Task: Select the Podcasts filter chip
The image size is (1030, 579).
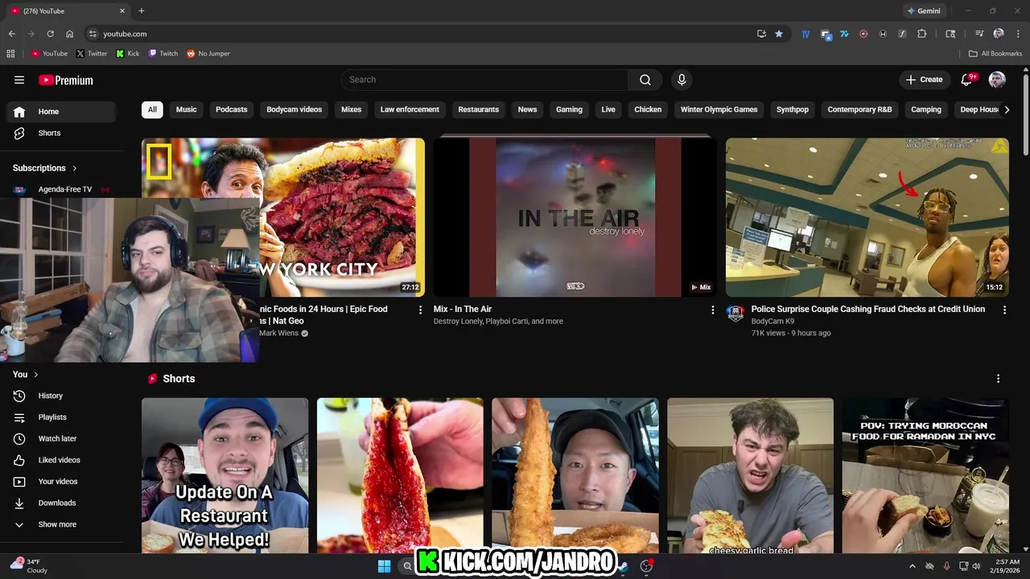Action: coord(232,109)
